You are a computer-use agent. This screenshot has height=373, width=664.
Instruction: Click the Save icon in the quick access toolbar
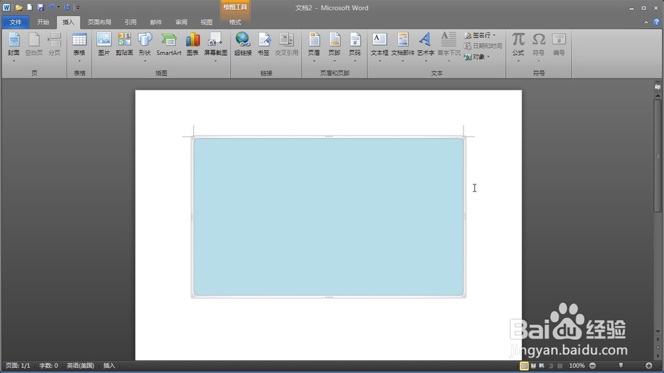41,7
